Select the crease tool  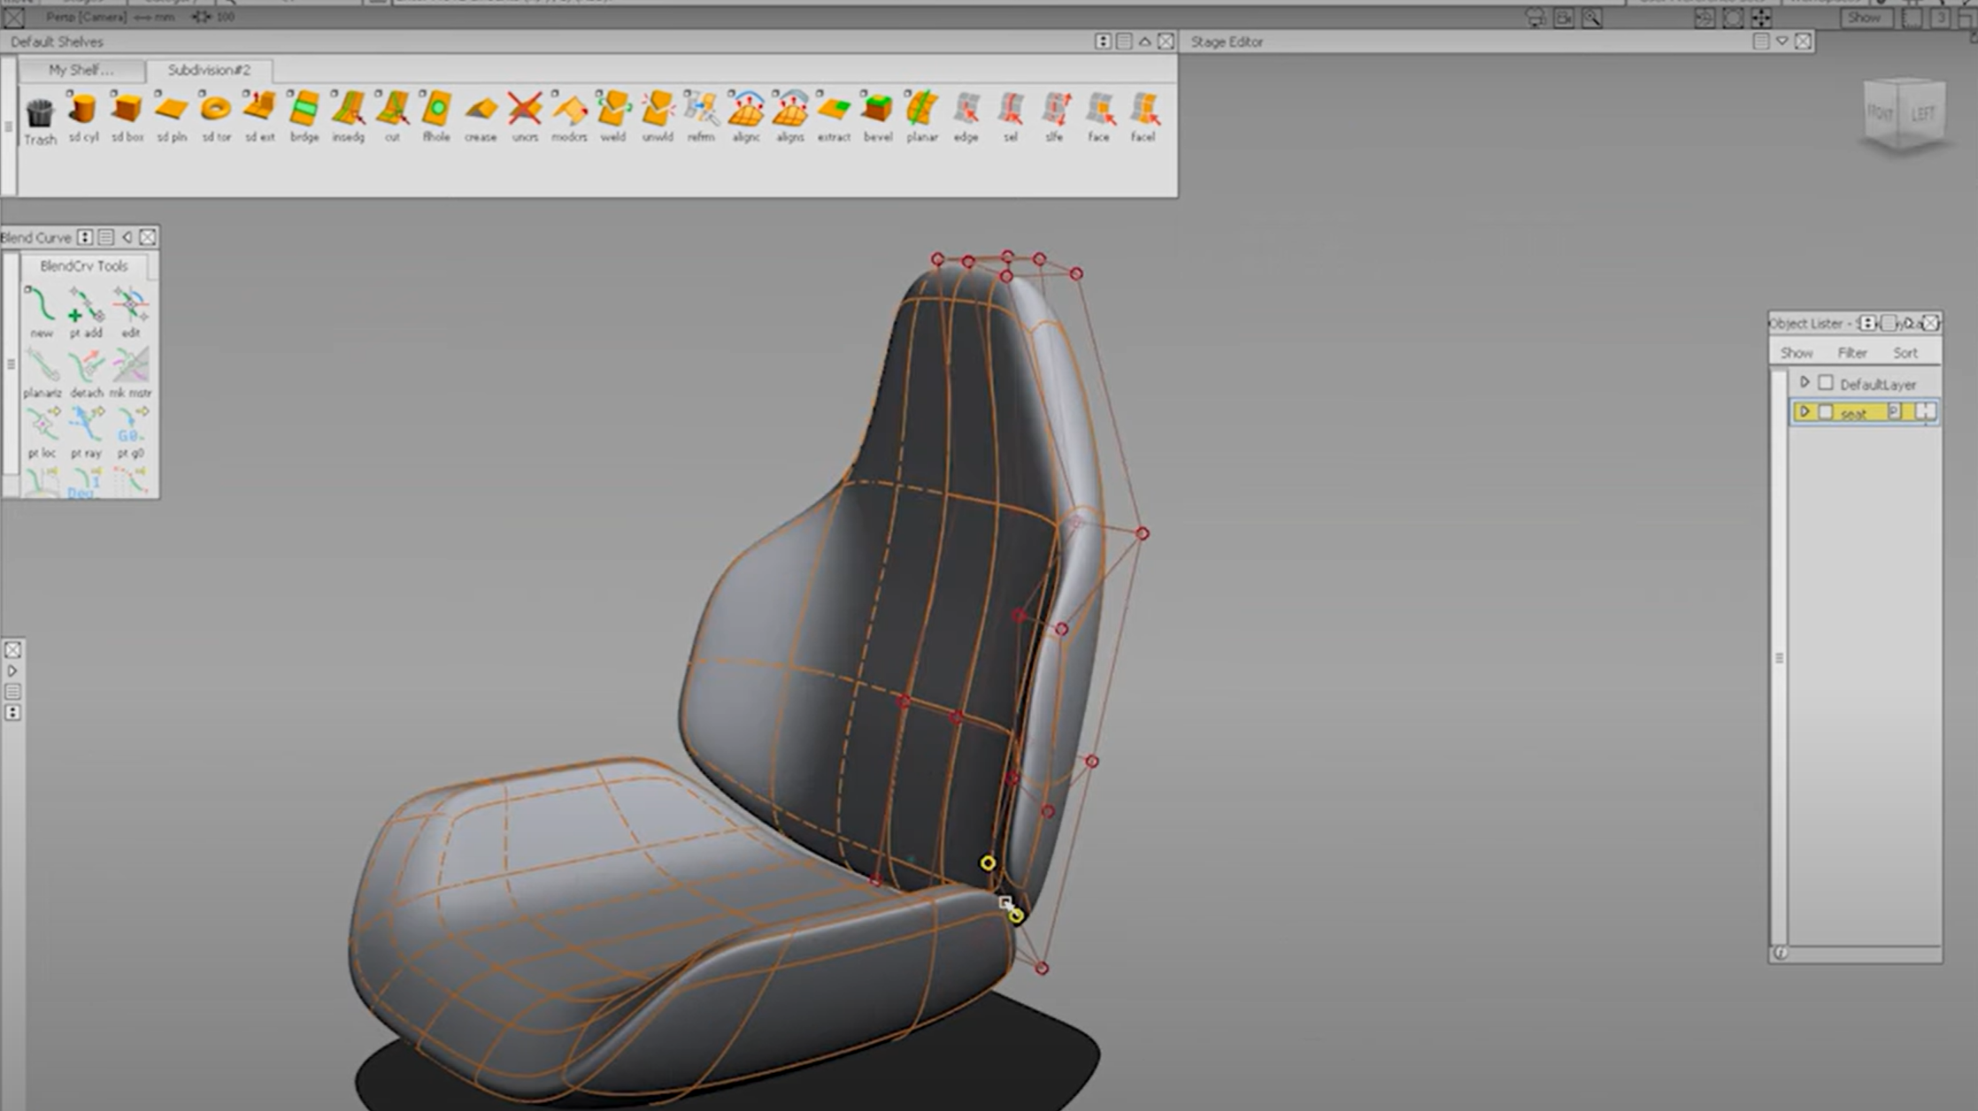click(481, 113)
